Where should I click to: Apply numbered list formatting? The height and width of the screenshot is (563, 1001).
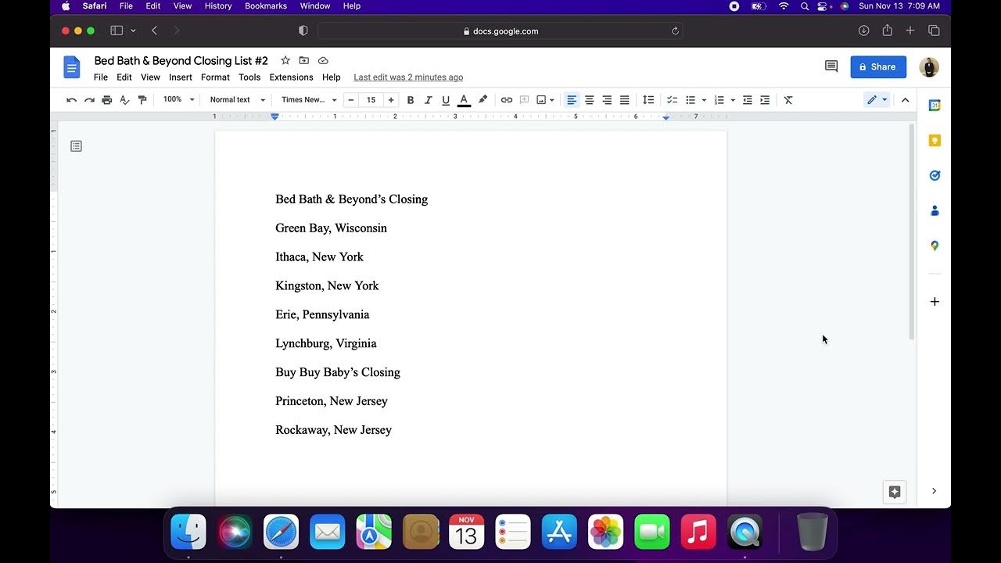(719, 100)
